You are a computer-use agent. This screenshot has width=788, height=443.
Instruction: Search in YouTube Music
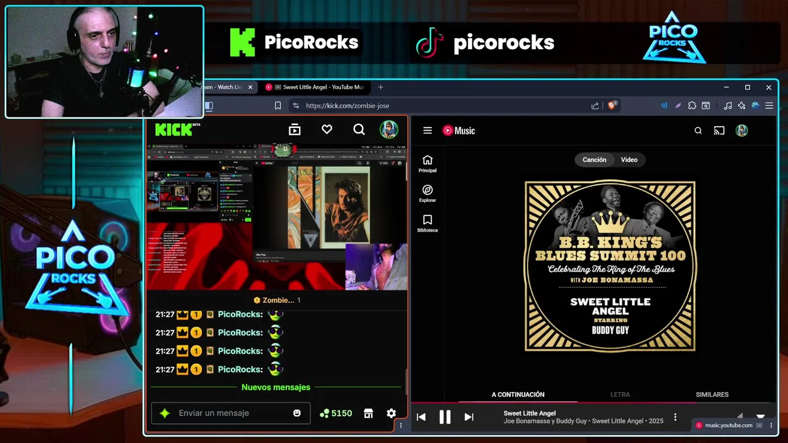[x=698, y=130]
